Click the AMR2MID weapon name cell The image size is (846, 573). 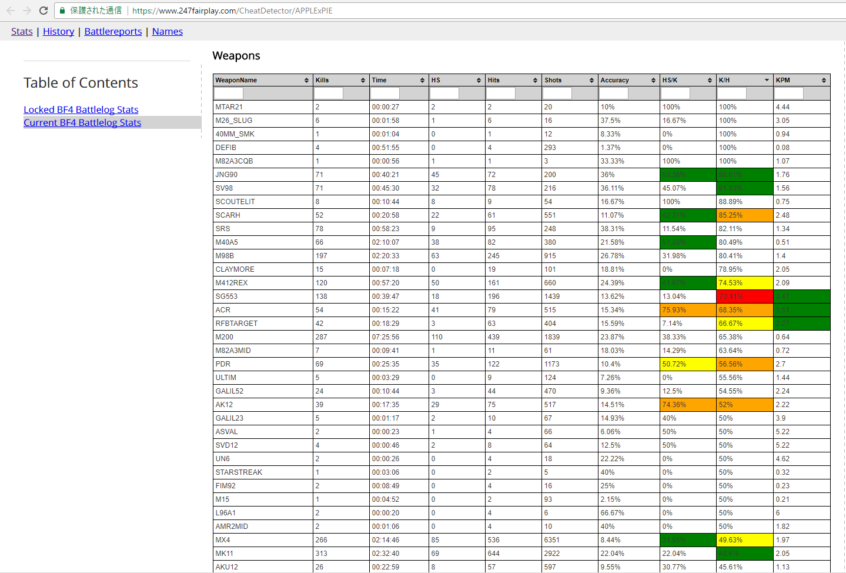point(262,527)
